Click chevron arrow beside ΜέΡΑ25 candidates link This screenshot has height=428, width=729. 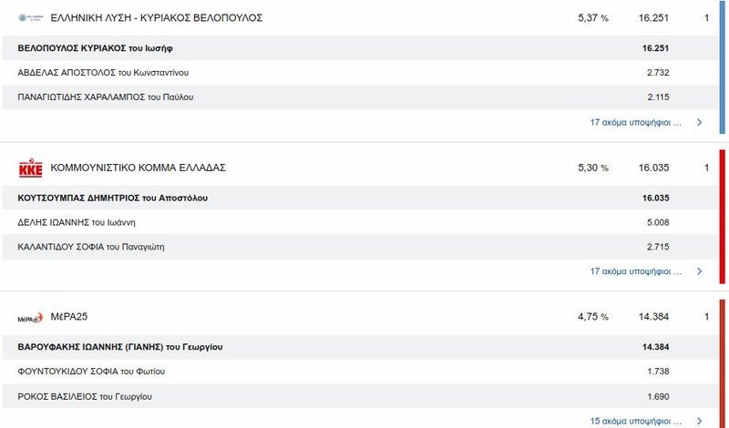point(699,421)
